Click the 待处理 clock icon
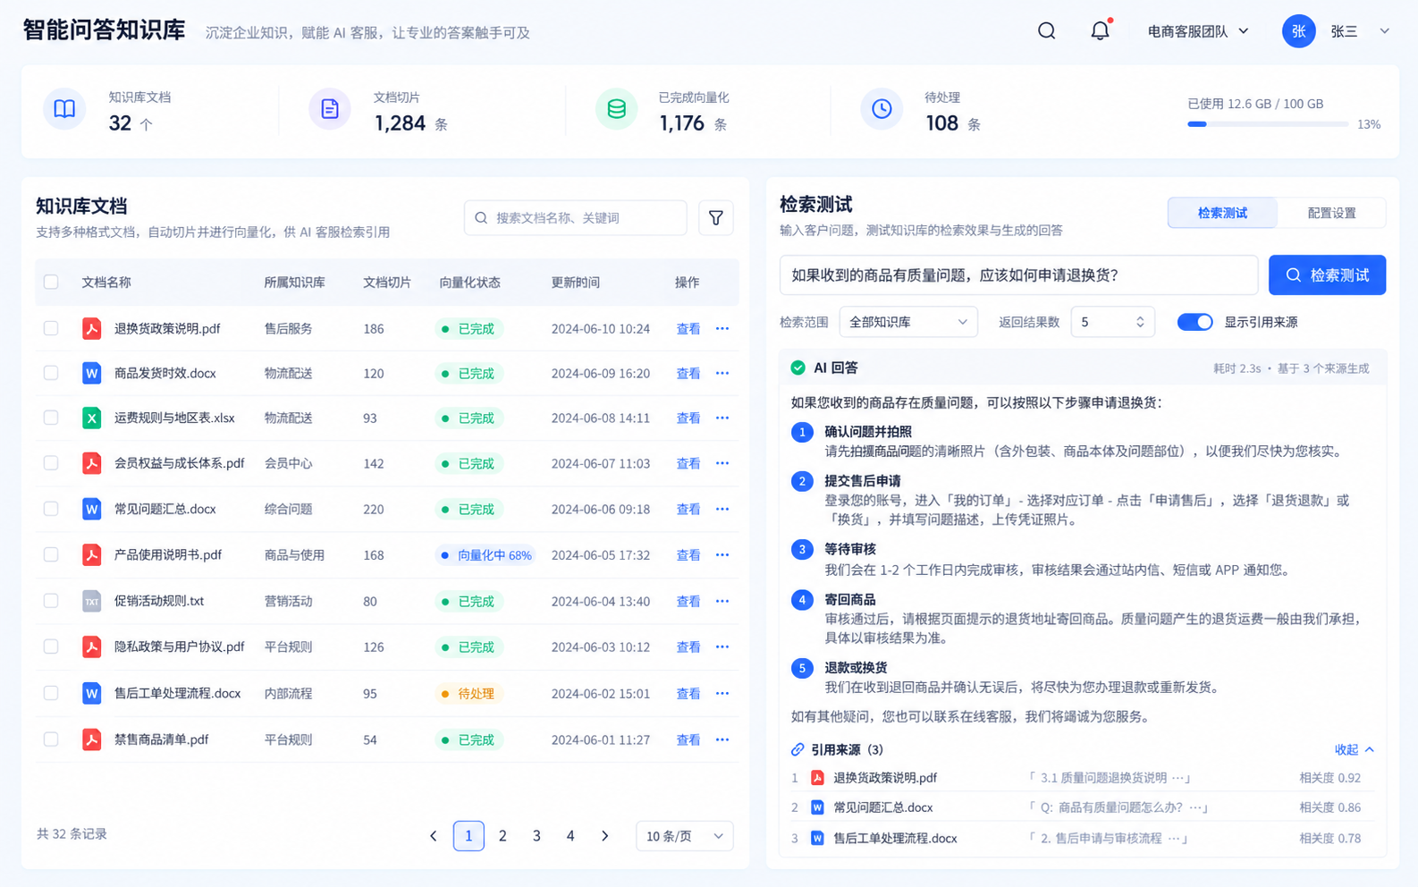The height and width of the screenshot is (887, 1418). coord(882,109)
